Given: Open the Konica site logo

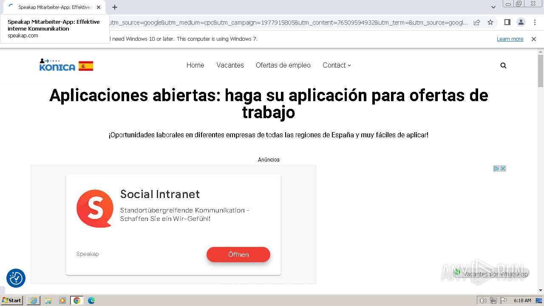Looking at the screenshot, I should (66, 65).
